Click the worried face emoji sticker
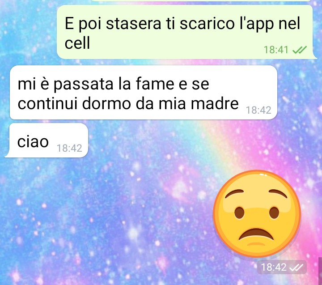Viewport: 322px width, 285px height. click(x=257, y=214)
